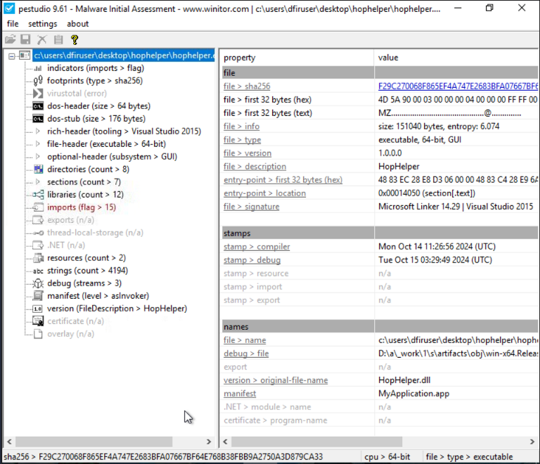Click the 'file > info' property link
This screenshot has width=540, height=464.
[241, 127]
